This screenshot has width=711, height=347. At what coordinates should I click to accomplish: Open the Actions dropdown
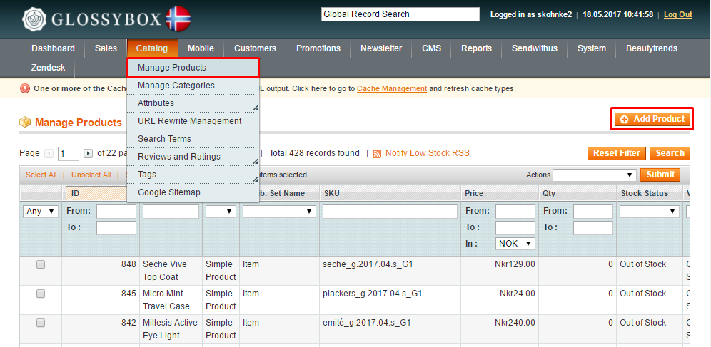[594, 175]
